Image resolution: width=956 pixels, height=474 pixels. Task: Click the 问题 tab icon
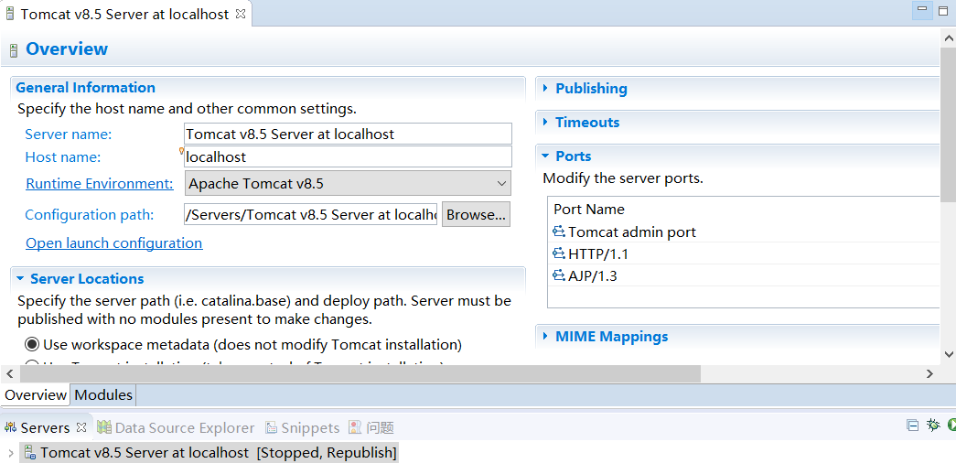click(x=355, y=427)
